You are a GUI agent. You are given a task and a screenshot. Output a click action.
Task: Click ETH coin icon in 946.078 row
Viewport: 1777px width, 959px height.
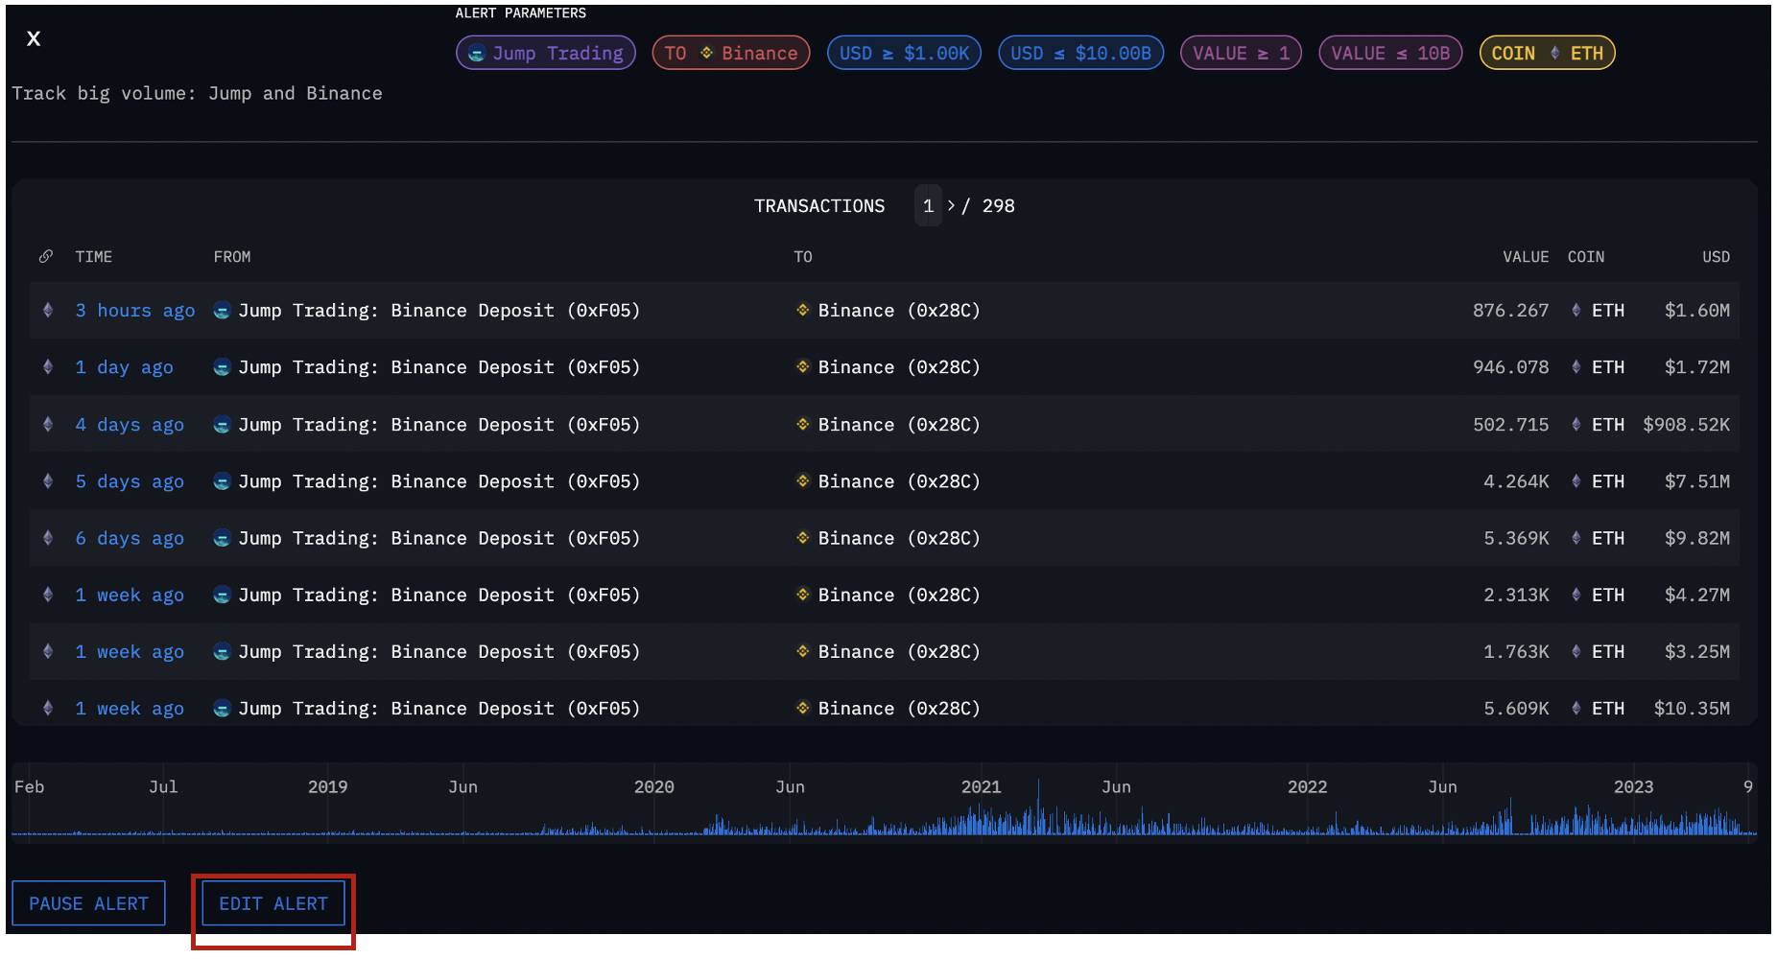click(x=1576, y=366)
